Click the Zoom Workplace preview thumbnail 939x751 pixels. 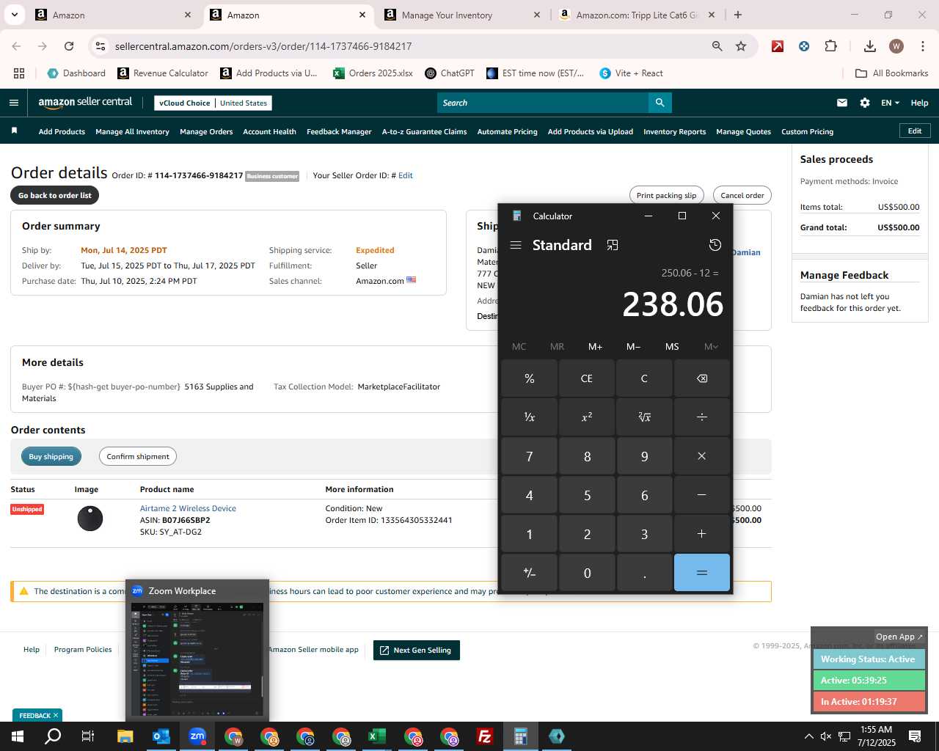[x=197, y=659]
